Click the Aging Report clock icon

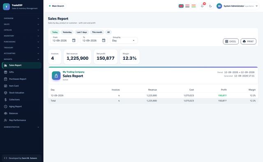[x=5, y=106]
